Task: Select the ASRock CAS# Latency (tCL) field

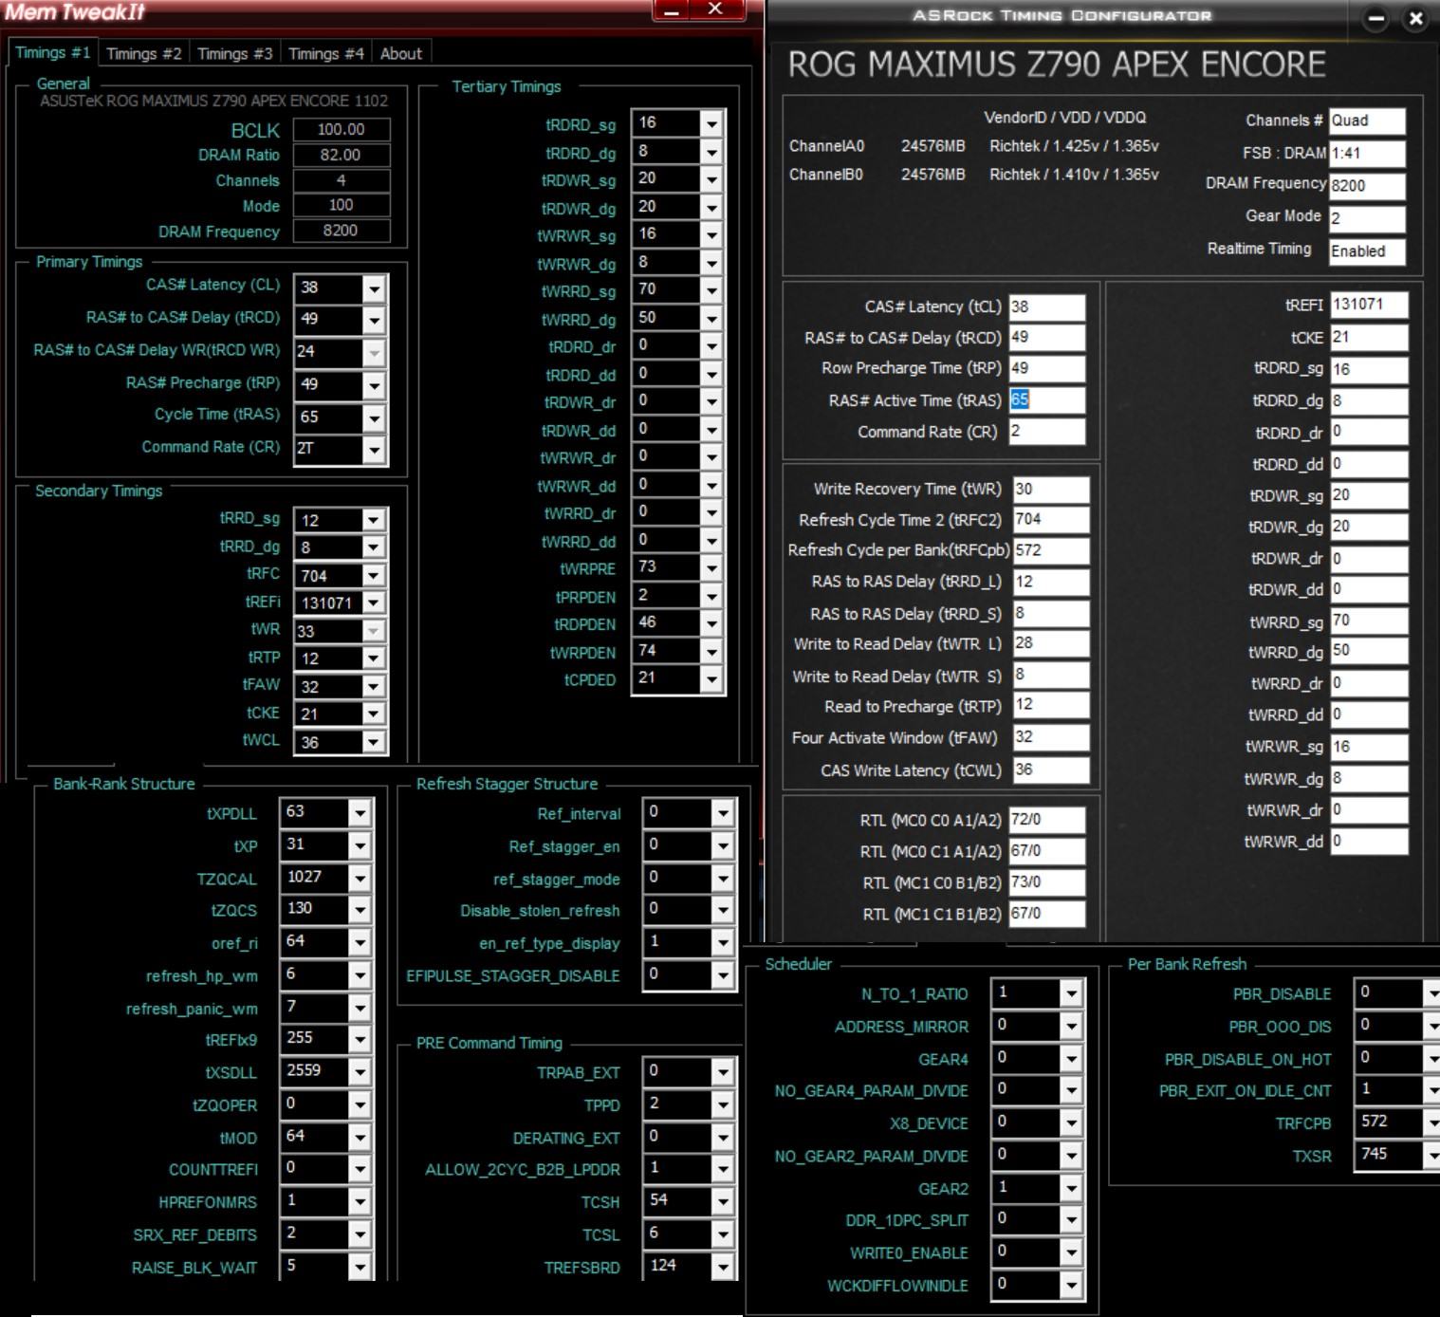Action: tap(1046, 306)
